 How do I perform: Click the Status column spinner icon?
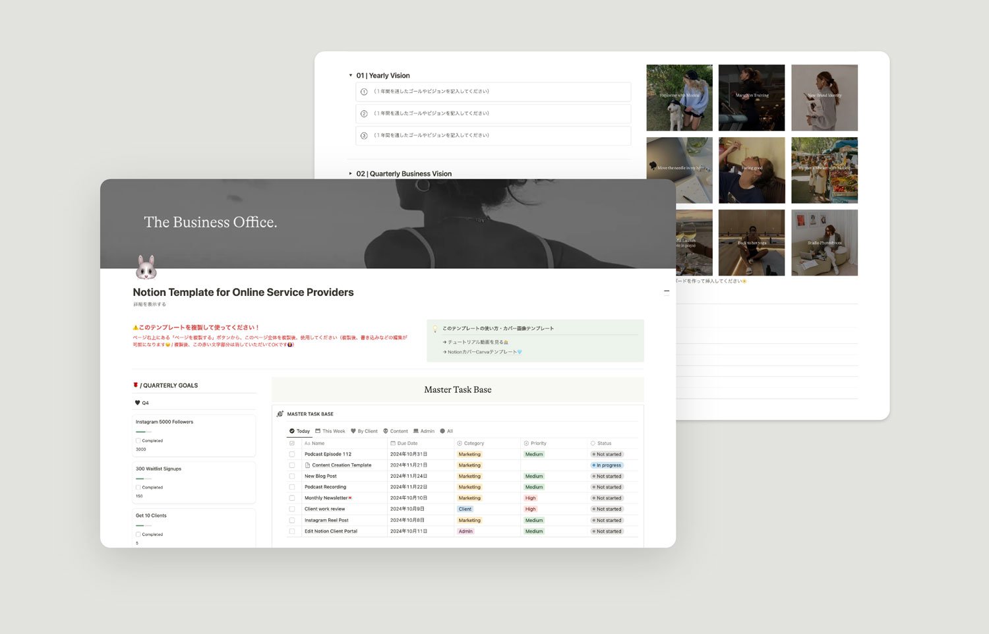(x=593, y=444)
